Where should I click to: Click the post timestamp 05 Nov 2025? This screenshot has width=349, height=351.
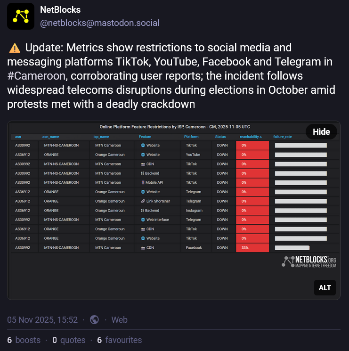[42, 319]
